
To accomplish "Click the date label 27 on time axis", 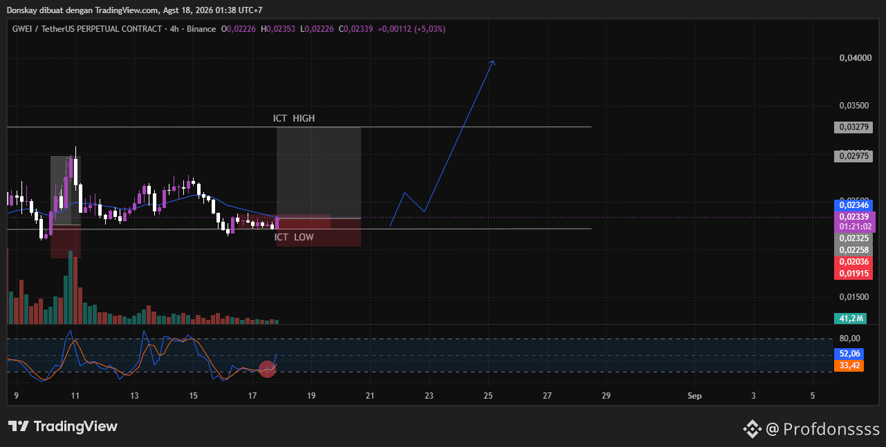I will coord(547,396).
